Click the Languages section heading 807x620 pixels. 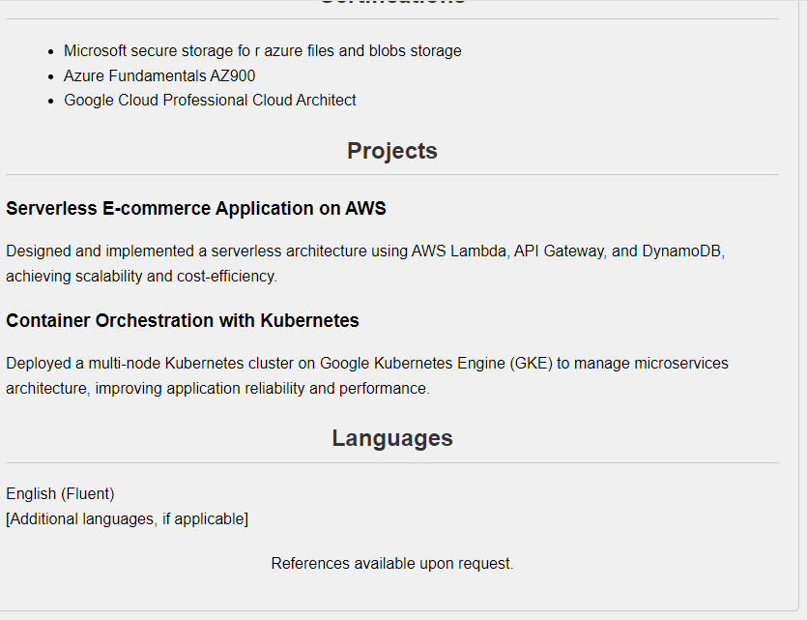click(391, 438)
